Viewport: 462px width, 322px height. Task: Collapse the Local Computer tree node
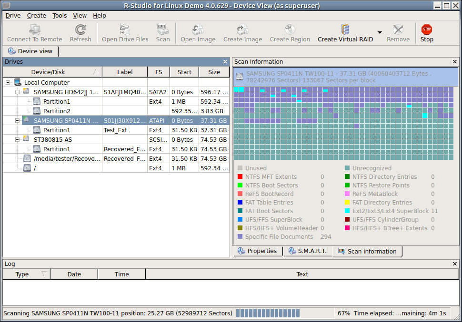tap(8, 82)
